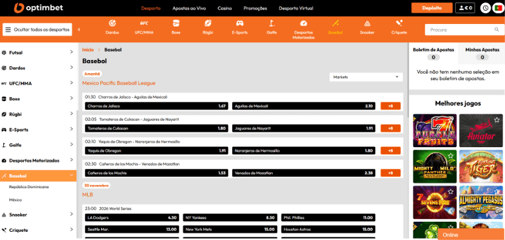Open E-Sports gamepad icon in top bar

240,23
